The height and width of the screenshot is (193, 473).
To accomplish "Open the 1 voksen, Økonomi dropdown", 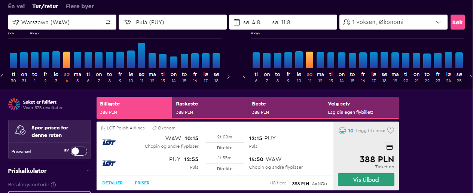I will point(393,22).
